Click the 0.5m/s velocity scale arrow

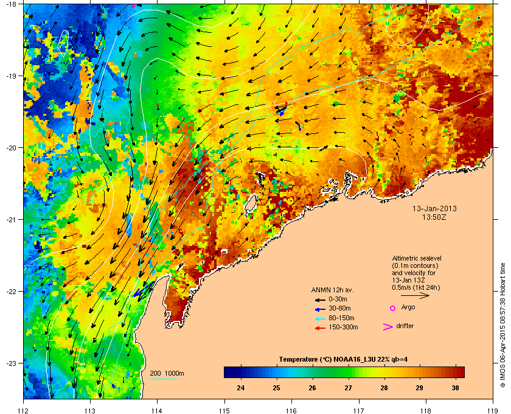pyautogui.click(x=415, y=296)
